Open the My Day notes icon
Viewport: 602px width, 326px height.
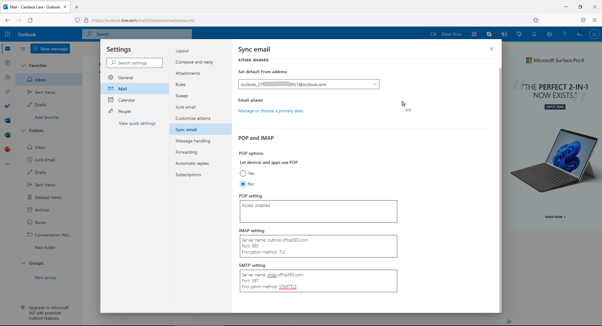(519, 34)
